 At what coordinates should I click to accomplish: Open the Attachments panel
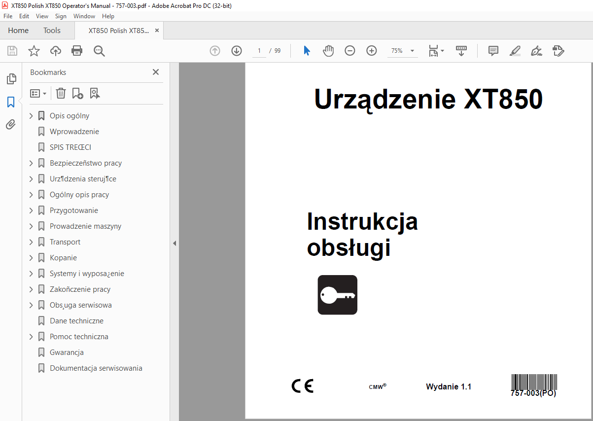11,125
